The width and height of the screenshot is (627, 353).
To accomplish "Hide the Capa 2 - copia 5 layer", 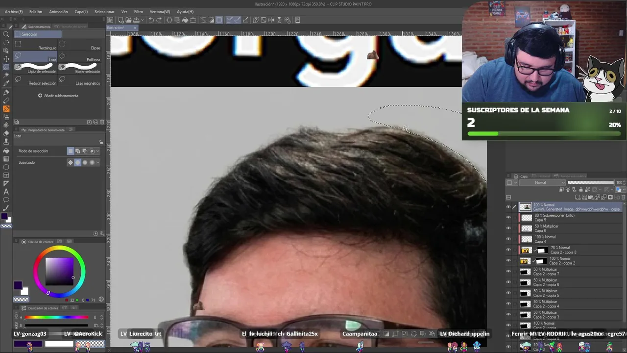I will point(508,293).
